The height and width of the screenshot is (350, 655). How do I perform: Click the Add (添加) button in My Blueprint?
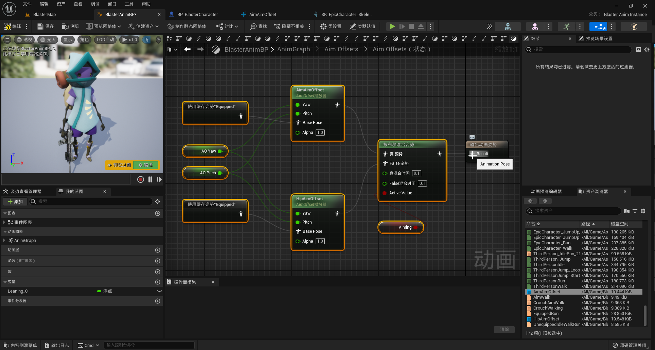point(15,202)
